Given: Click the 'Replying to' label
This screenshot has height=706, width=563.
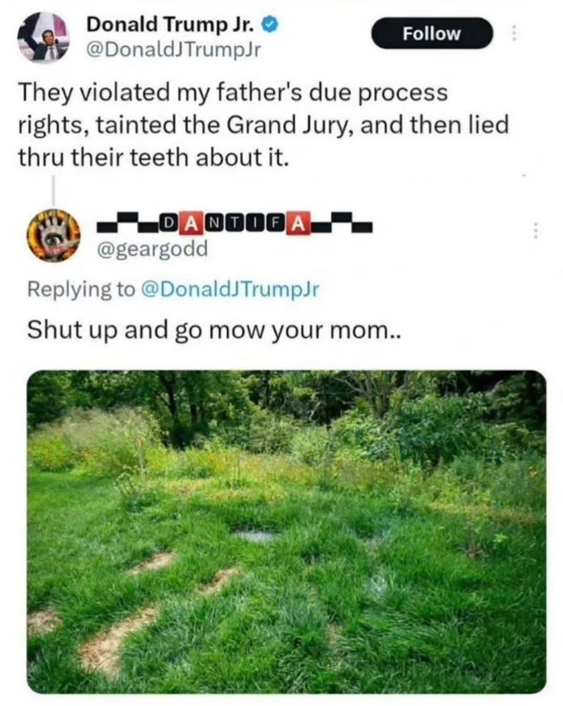Looking at the screenshot, I should (x=81, y=289).
